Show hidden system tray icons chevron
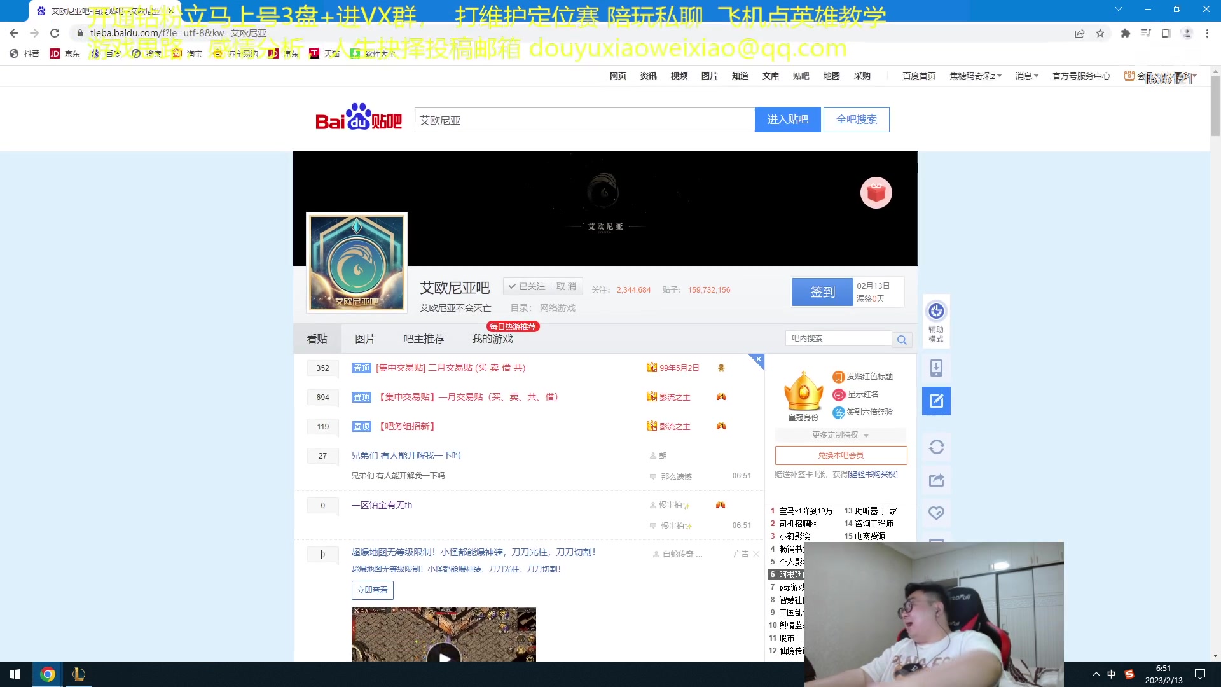 pos(1096,674)
